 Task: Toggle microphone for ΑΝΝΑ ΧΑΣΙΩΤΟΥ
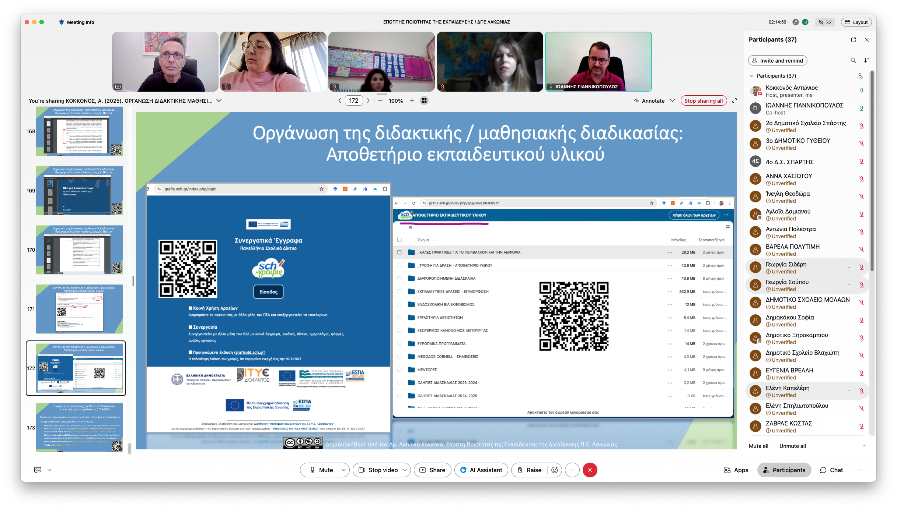click(862, 179)
